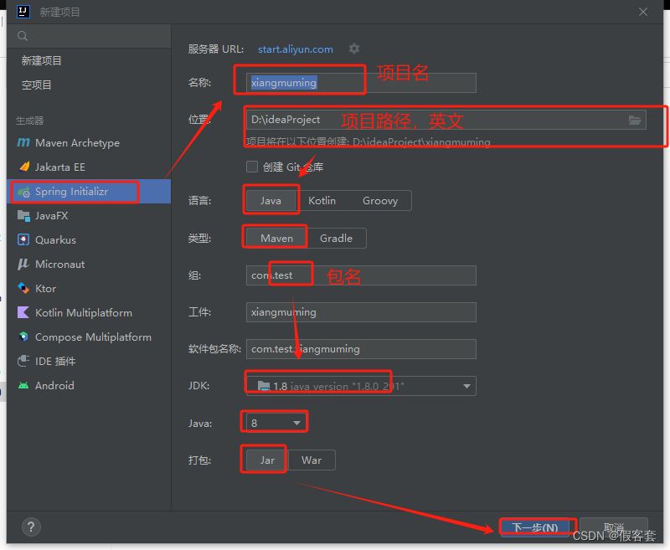
Task: Click the sidebar search field
Action: (89, 36)
